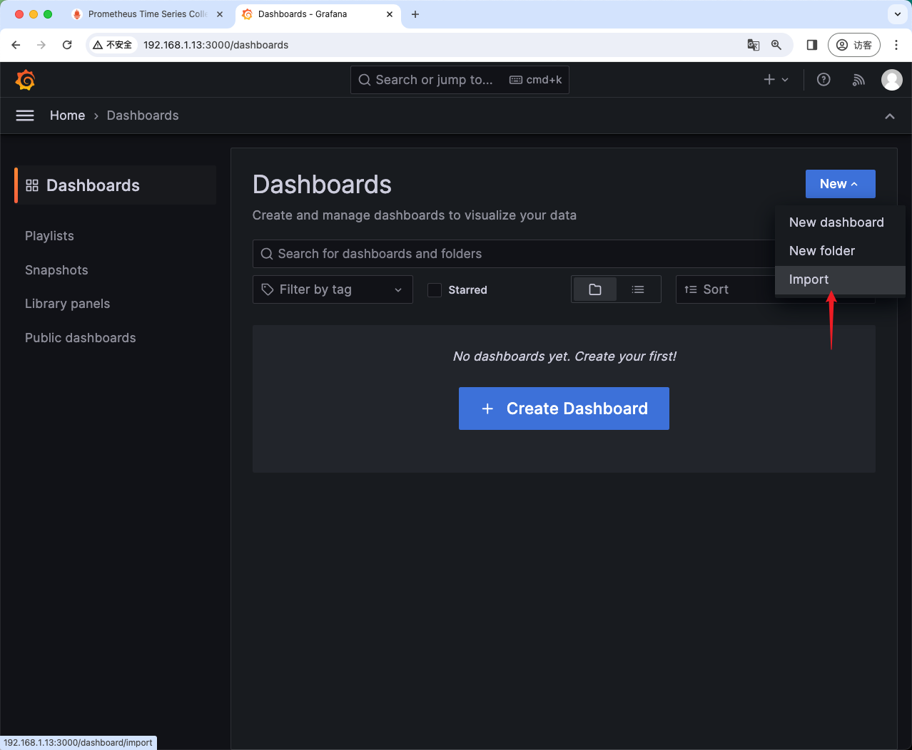Click the browser address bar URL
Screen dimensions: 912x750
click(x=216, y=45)
